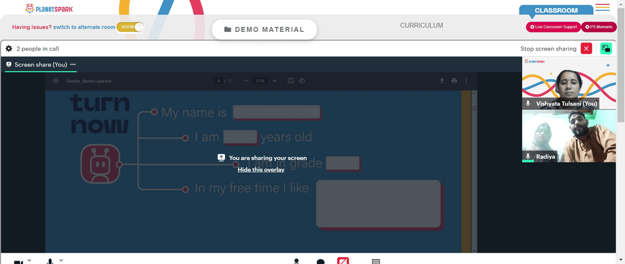Select Radiya's video tile
The height and width of the screenshot is (264, 625).
[x=569, y=136]
